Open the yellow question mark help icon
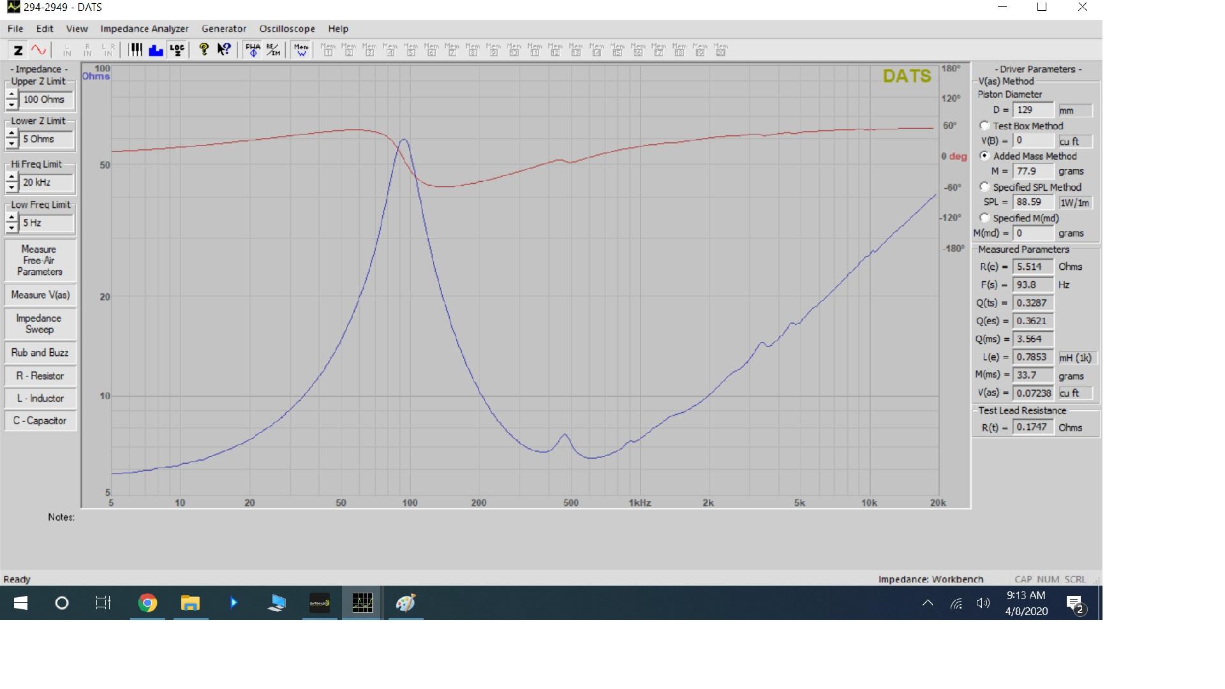Image resolution: width=1225 pixels, height=689 pixels. coord(204,50)
